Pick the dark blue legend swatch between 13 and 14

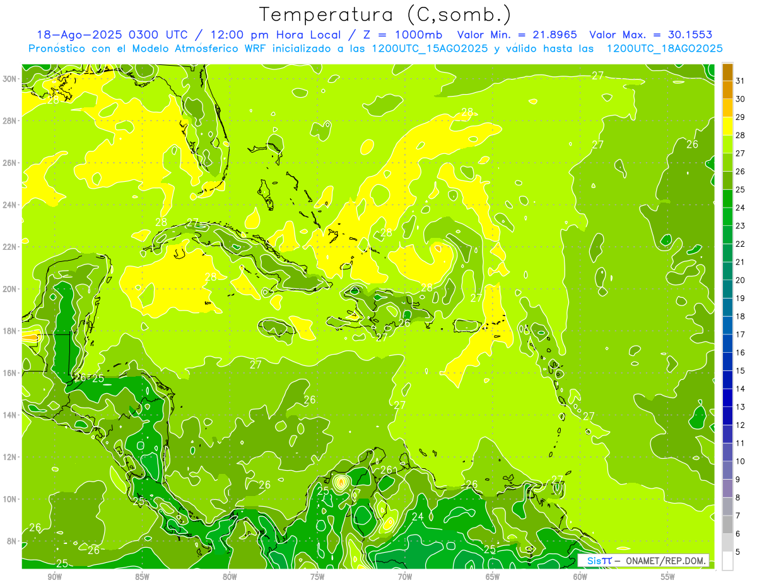click(727, 398)
